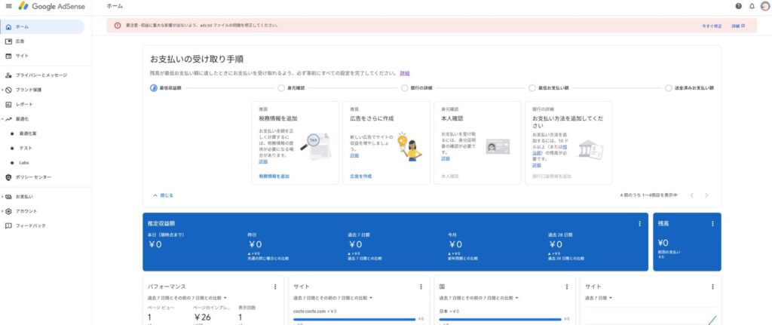Viewport: 772px width, 325px height.
Task: Click the ¥26 ページのインプレ value
Action: tap(202, 317)
